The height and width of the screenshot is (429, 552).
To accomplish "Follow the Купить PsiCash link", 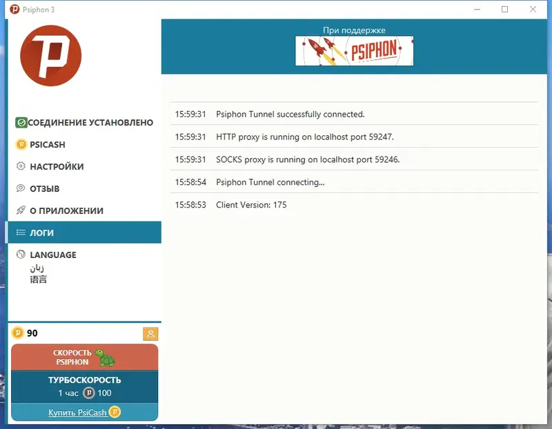I will (77, 412).
